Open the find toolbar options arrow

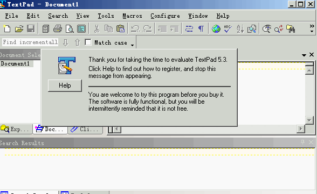pyautogui.click(x=132, y=45)
